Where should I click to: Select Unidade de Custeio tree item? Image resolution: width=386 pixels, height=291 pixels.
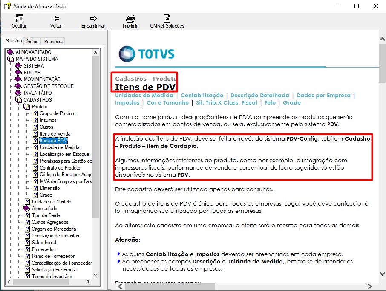[x=52, y=202]
